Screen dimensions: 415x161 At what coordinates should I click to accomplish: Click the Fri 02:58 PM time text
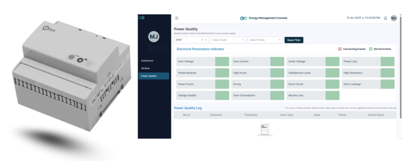pos(373,18)
